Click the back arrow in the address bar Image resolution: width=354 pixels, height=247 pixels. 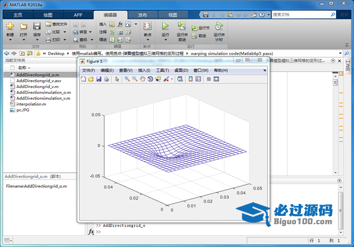pyautogui.click(x=7, y=53)
